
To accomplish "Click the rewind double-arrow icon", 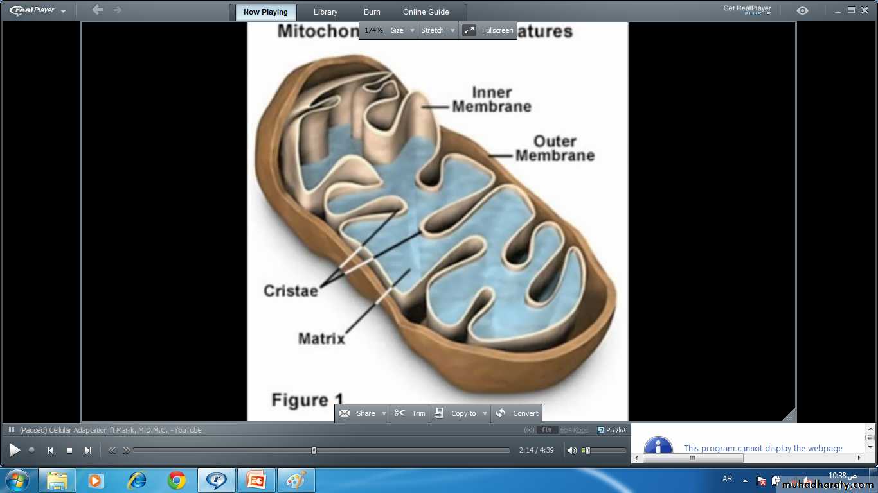I will tap(112, 451).
